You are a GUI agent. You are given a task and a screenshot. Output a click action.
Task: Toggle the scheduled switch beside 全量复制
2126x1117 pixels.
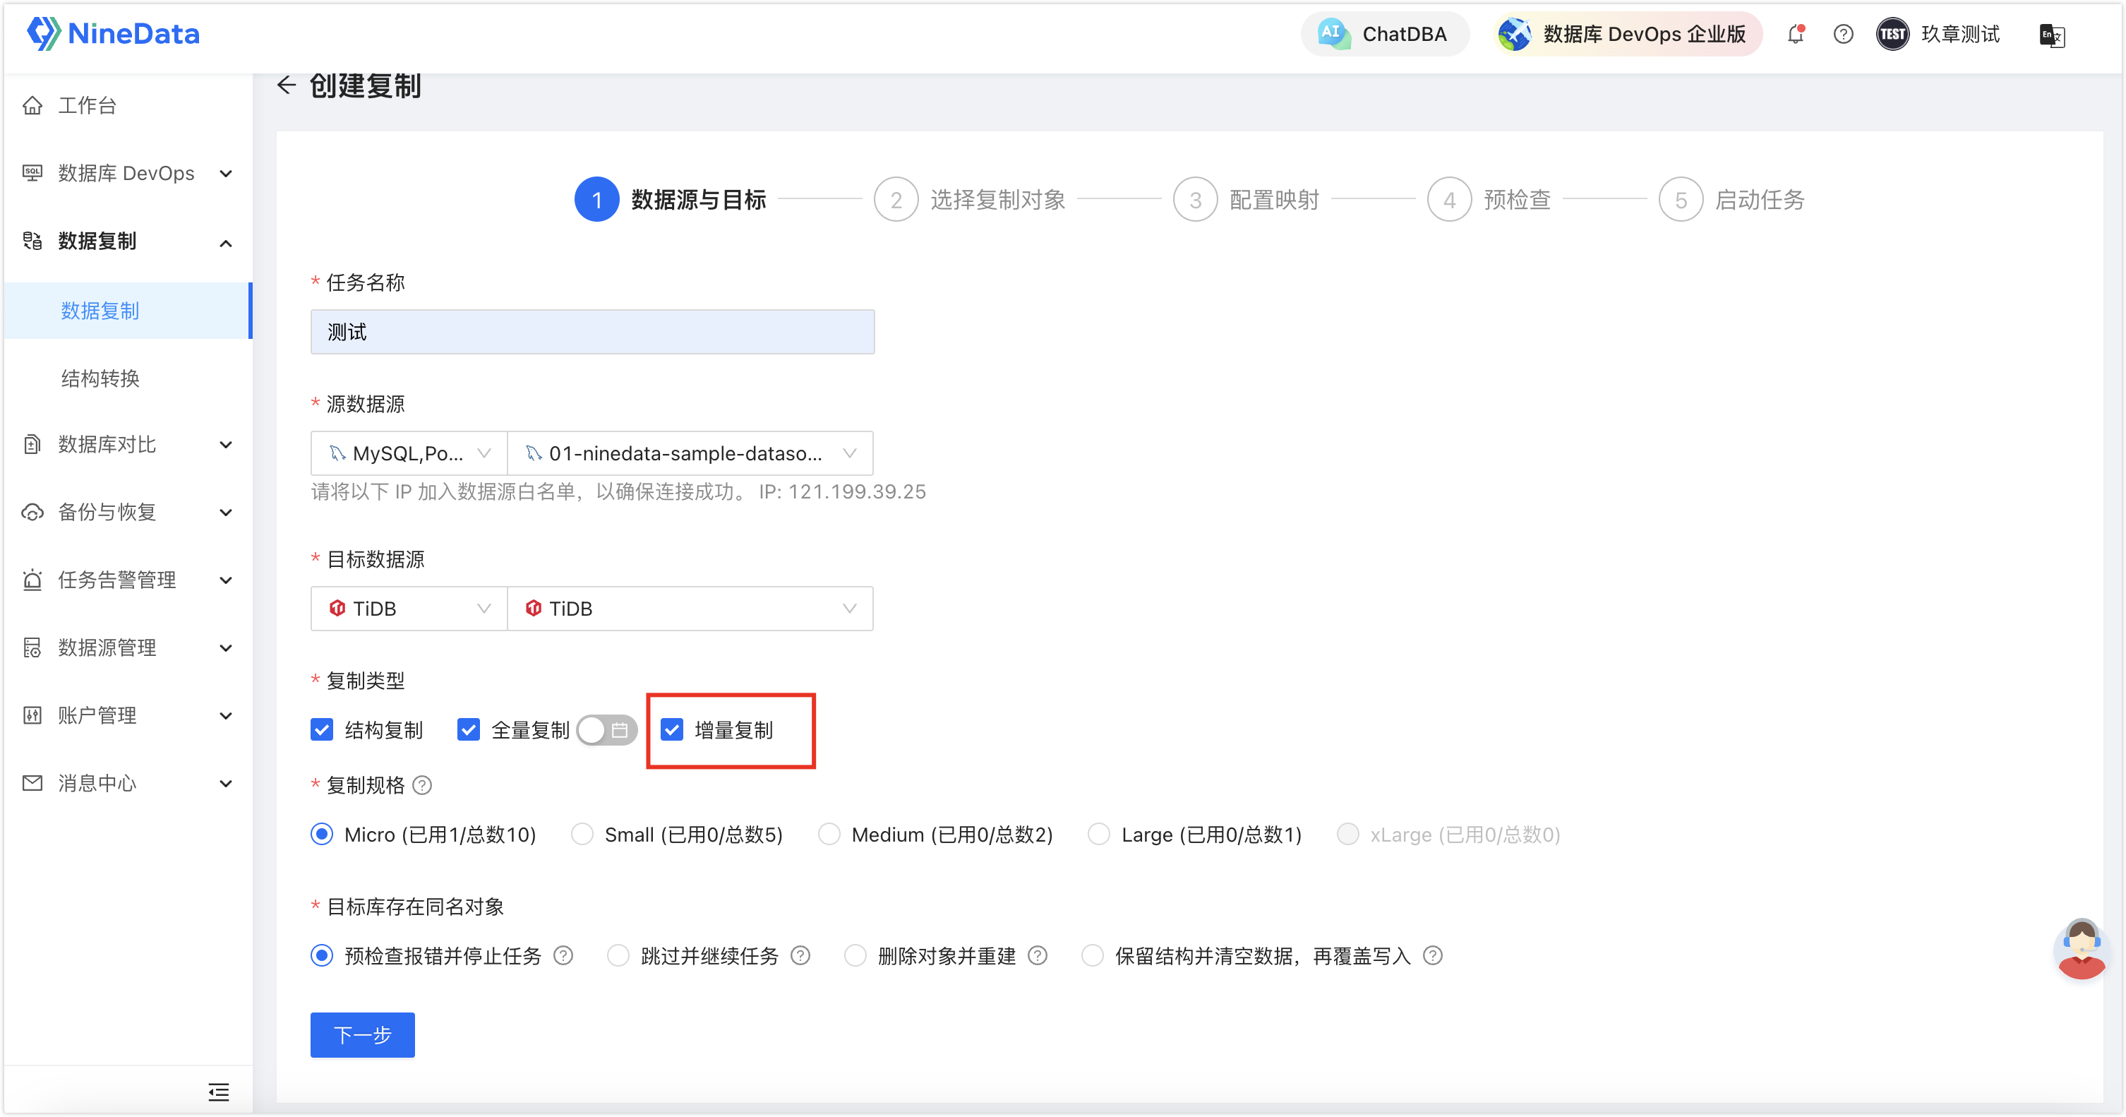pos(606,730)
